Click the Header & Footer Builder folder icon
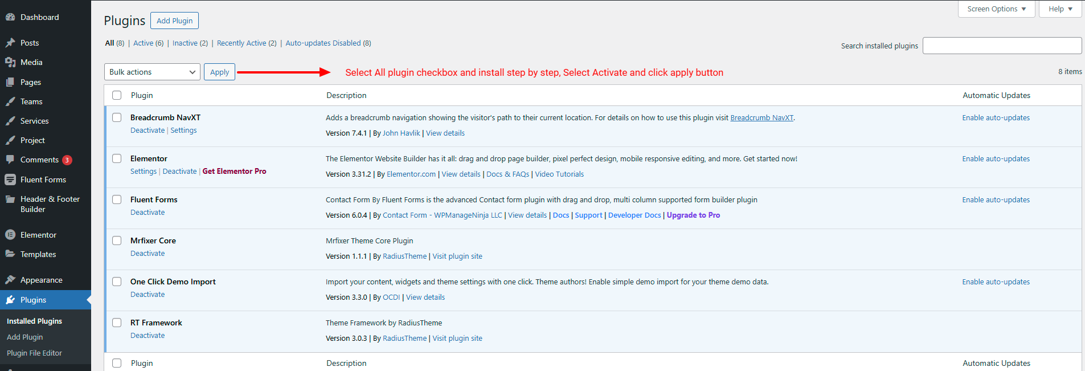This screenshot has height=371, width=1085. click(x=10, y=199)
